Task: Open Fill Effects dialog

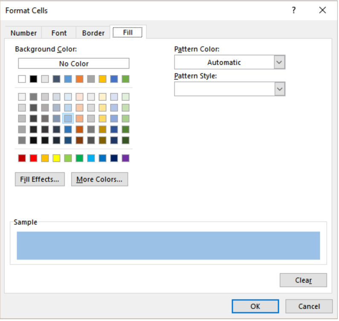Action: tap(40, 179)
